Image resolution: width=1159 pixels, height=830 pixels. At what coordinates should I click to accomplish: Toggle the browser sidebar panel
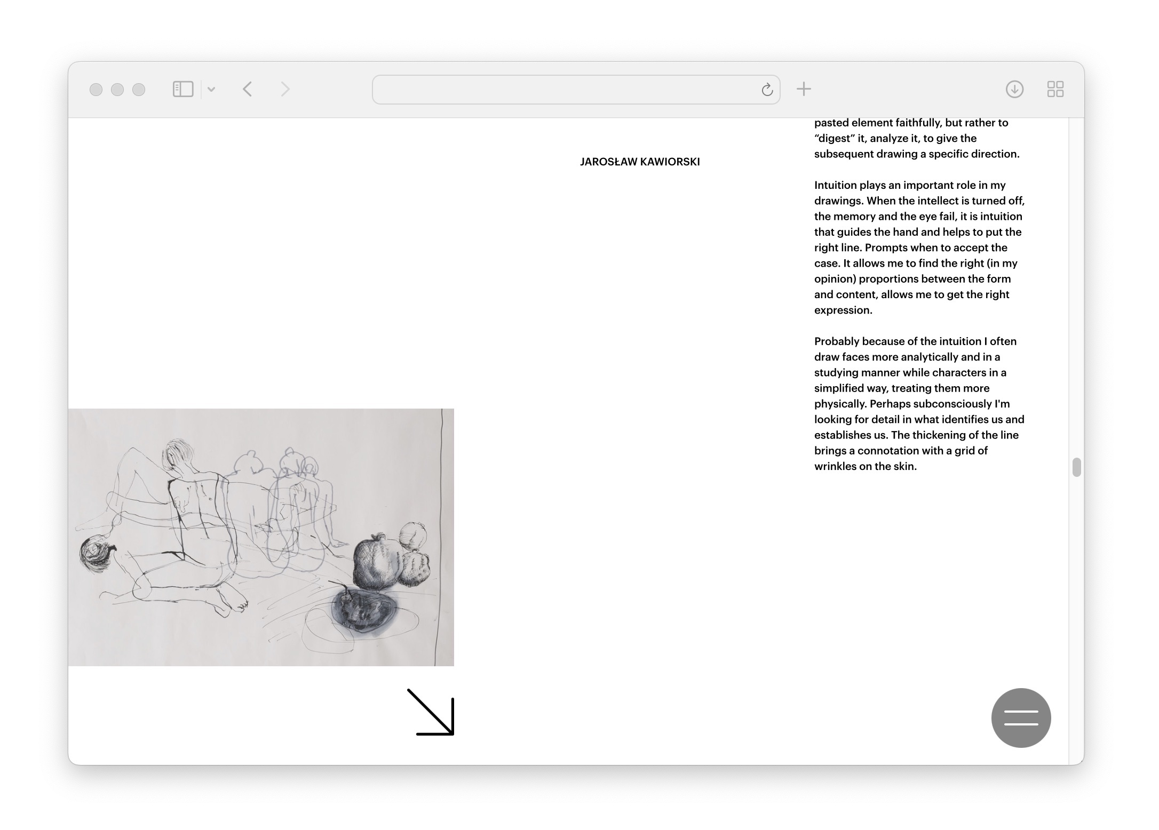pos(182,89)
